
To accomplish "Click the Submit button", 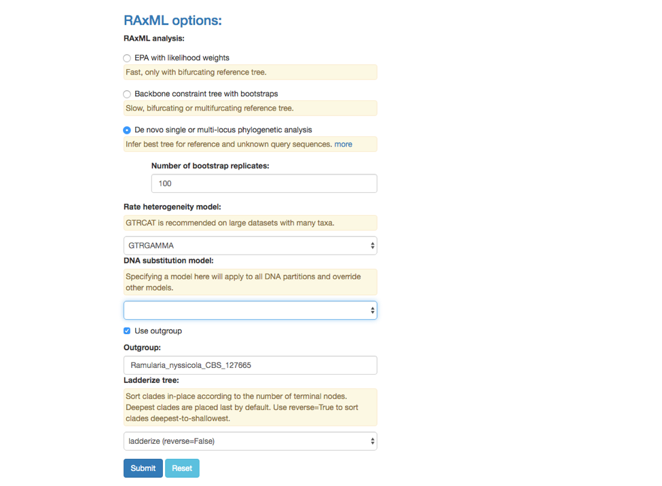I will tap(143, 468).
